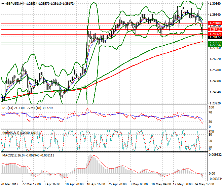Click the 10 Apr 20:00 time label
The image size is (222, 188).
click(74, 184)
